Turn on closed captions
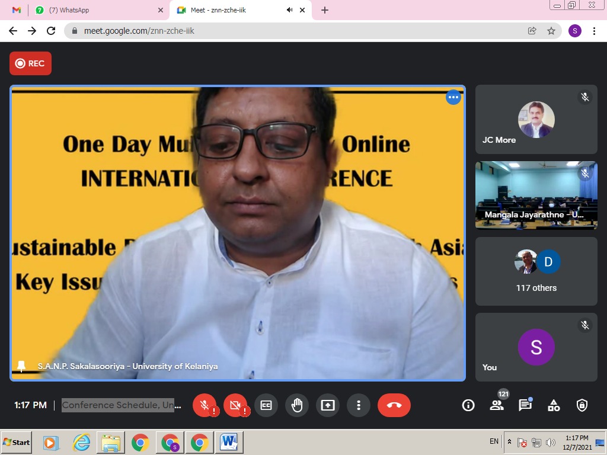Viewport: 607px width, 455px height. 266,405
